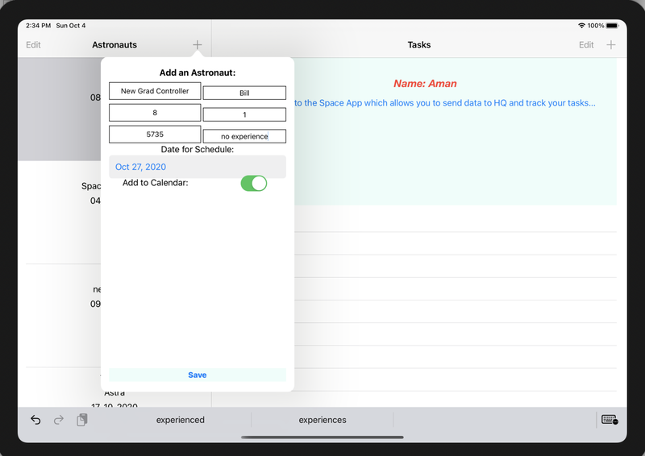Image resolution: width=645 pixels, height=456 pixels.
Task: Tap the Space App welcome description text
Action: click(x=445, y=103)
